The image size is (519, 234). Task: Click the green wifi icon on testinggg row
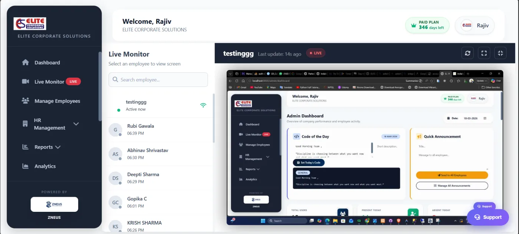click(x=203, y=105)
